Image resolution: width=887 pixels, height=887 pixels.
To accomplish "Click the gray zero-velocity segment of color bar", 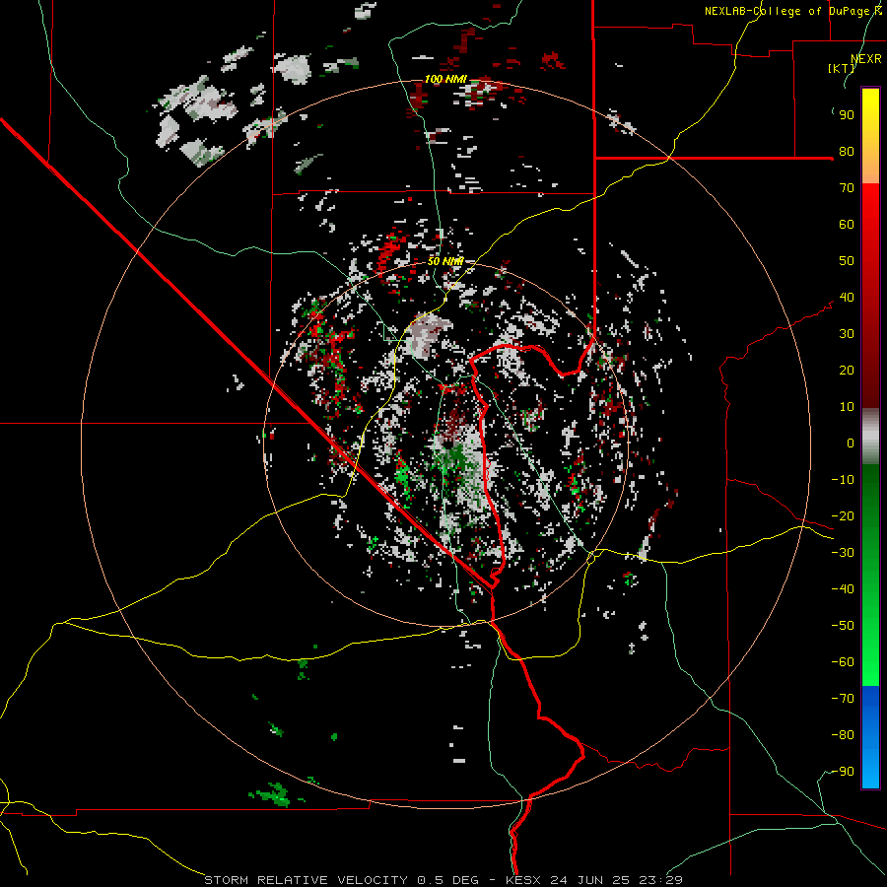I will [x=870, y=437].
